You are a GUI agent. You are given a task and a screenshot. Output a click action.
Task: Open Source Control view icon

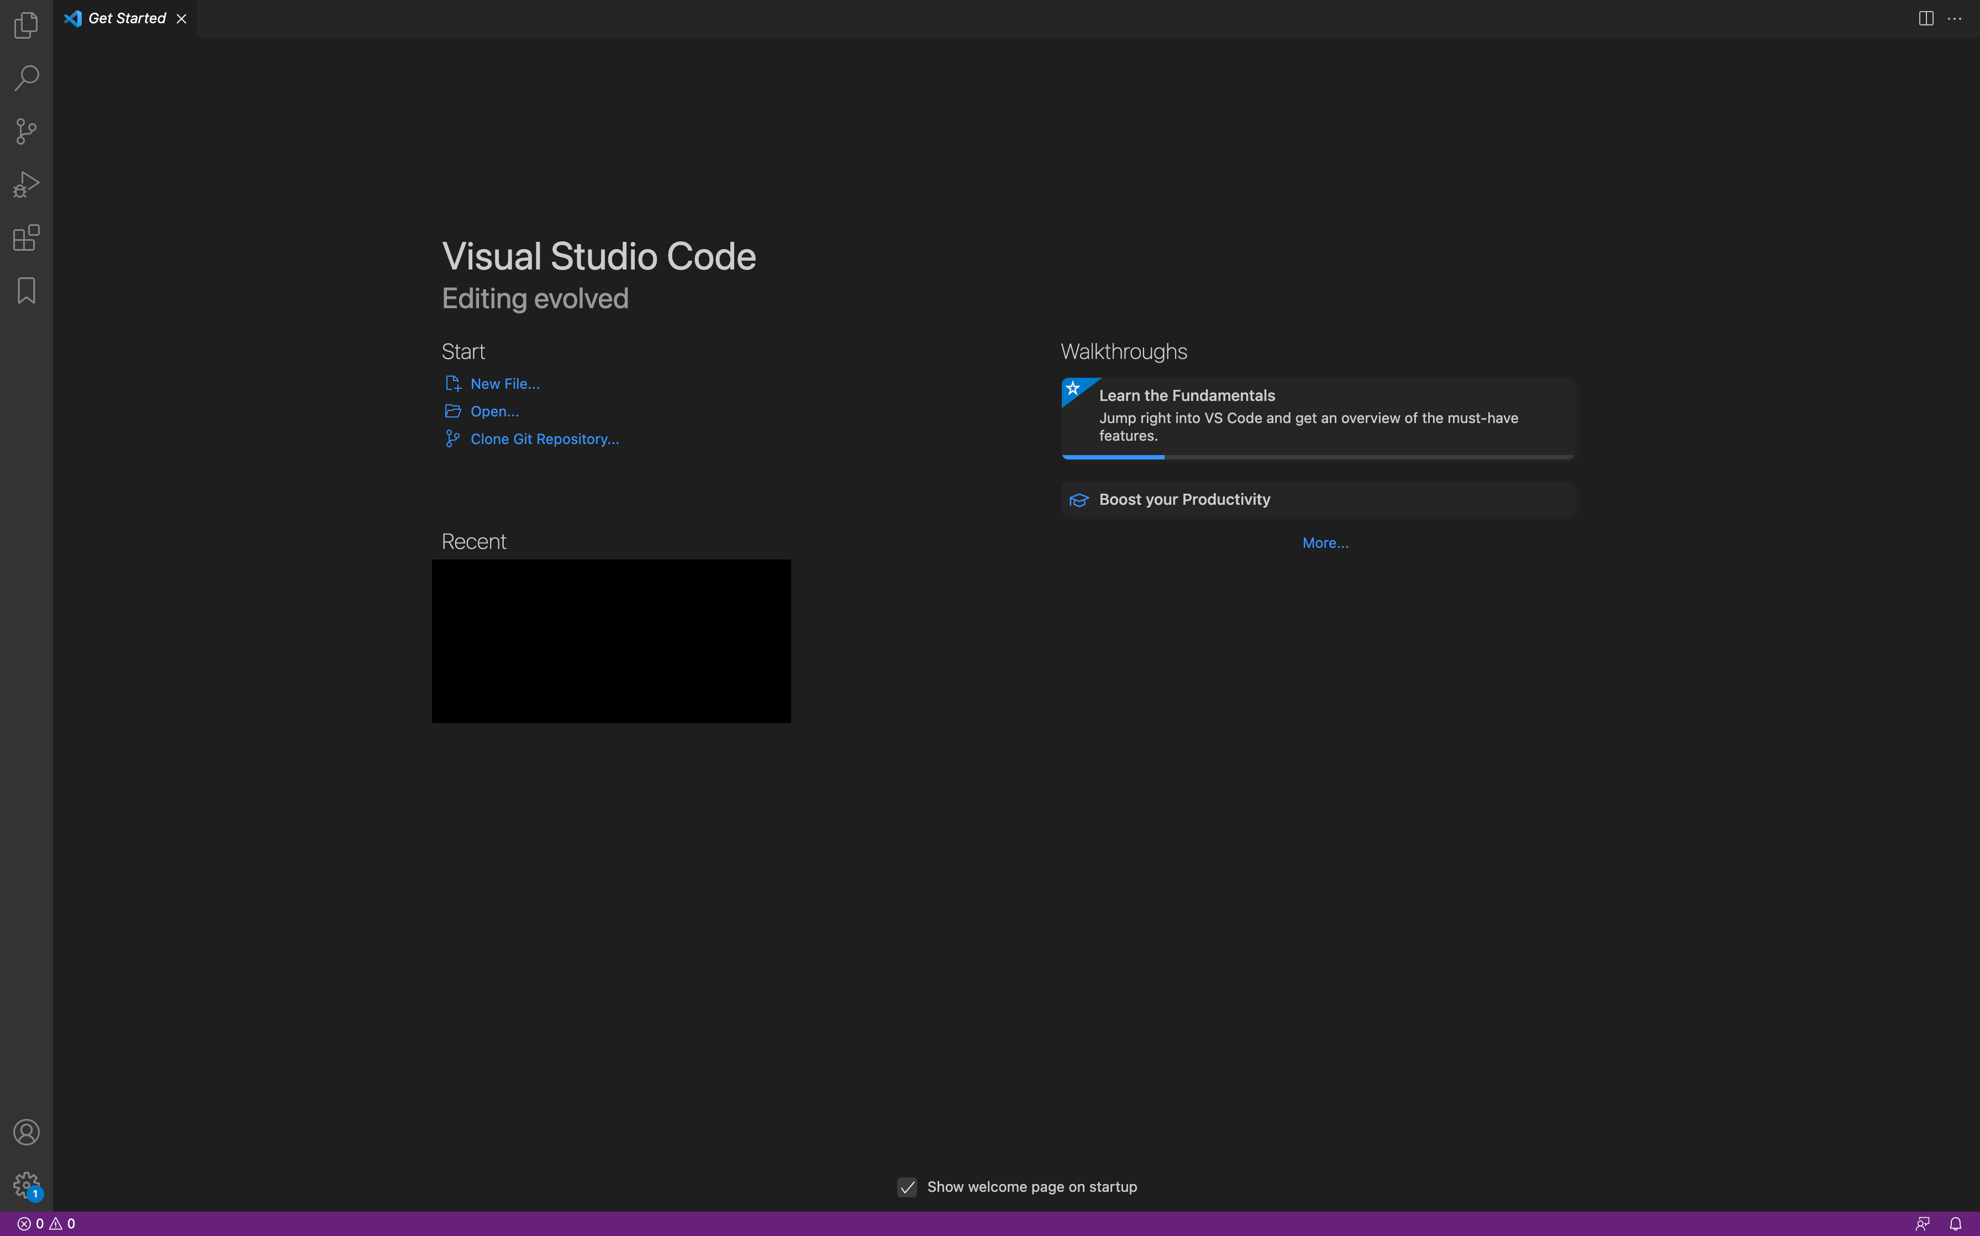click(x=26, y=131)
